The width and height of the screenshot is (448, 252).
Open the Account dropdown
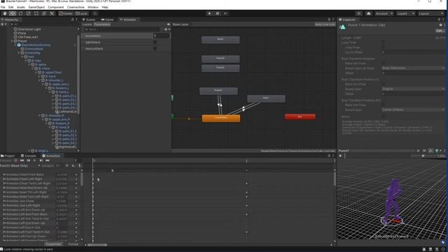(x=384, y=13)
